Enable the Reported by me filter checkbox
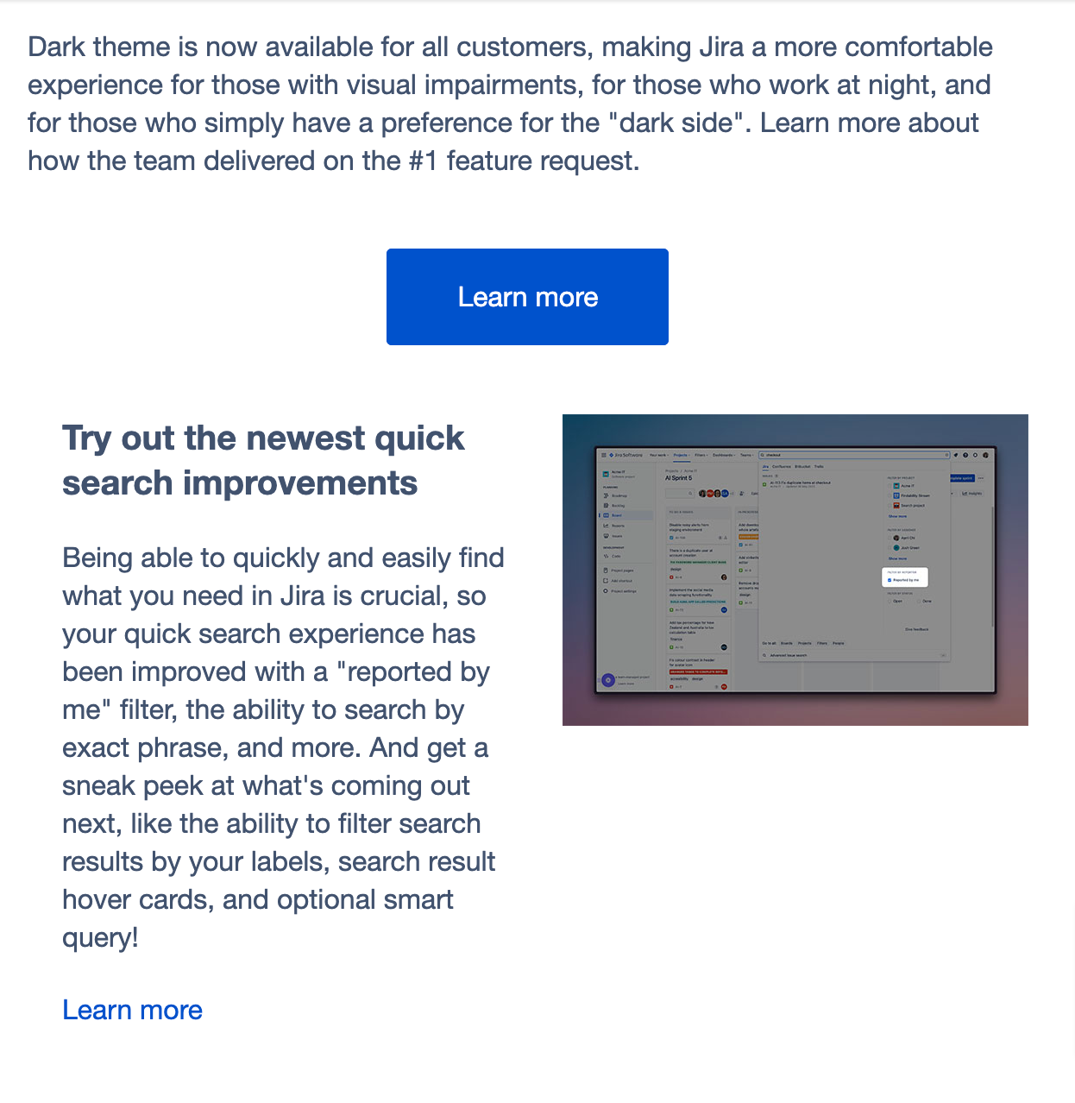 pyautogui.click(x=889, y=580)
